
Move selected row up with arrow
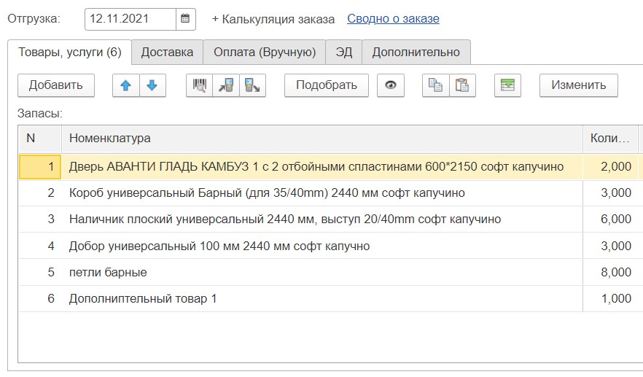(125, 85)
